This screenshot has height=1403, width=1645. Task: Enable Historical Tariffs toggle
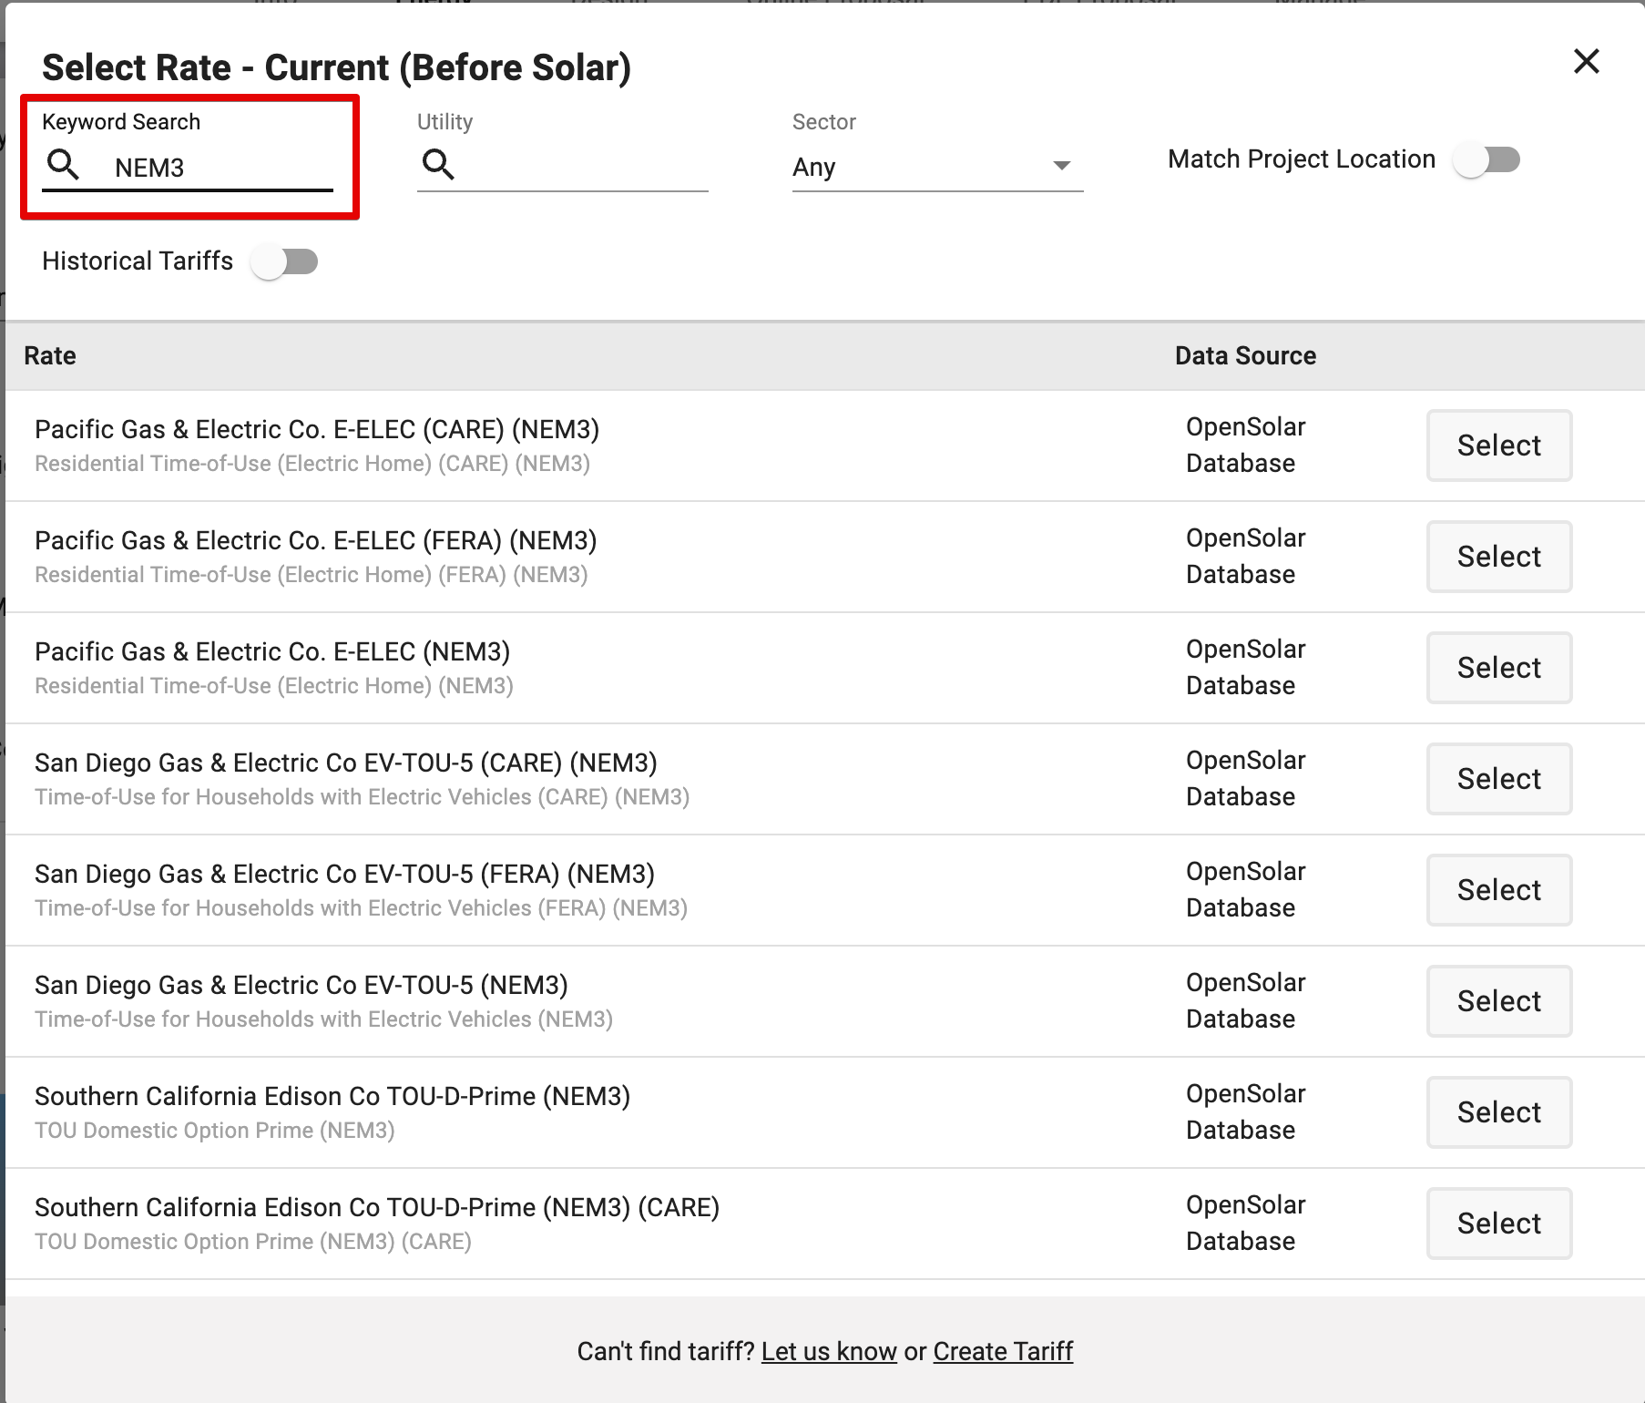click(284, 261)
